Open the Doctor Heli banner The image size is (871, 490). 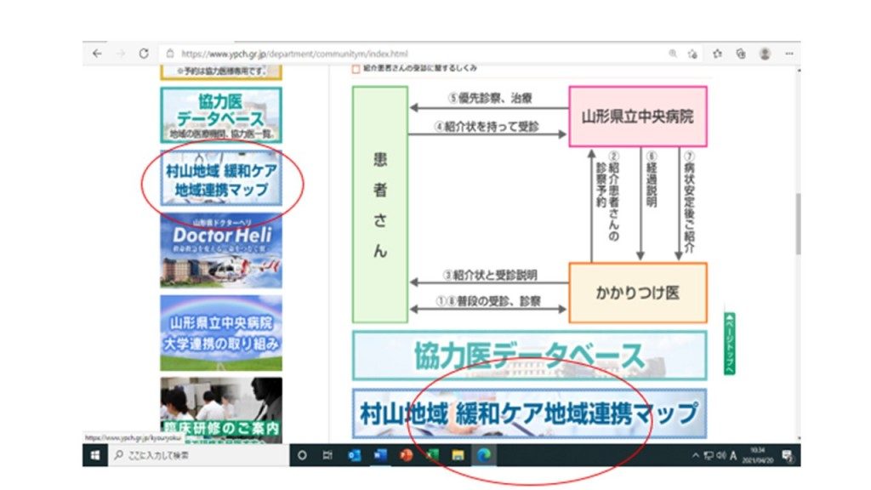point(220,251)
